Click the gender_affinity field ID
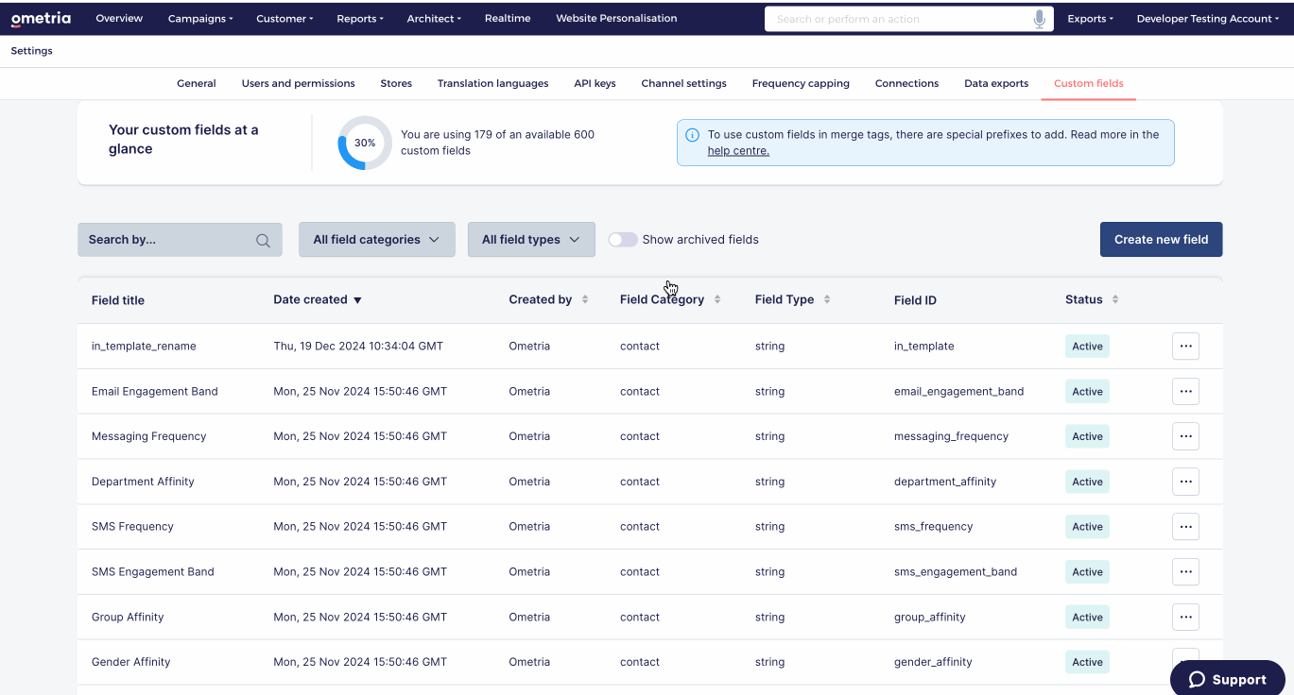This screenshot has height=695, width=1294. (x=933, y=662)
